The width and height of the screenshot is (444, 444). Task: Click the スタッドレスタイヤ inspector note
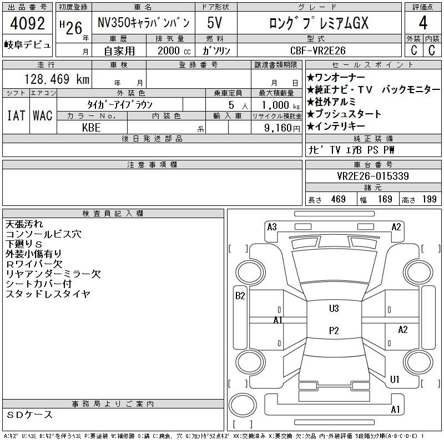tap(47, 294)
